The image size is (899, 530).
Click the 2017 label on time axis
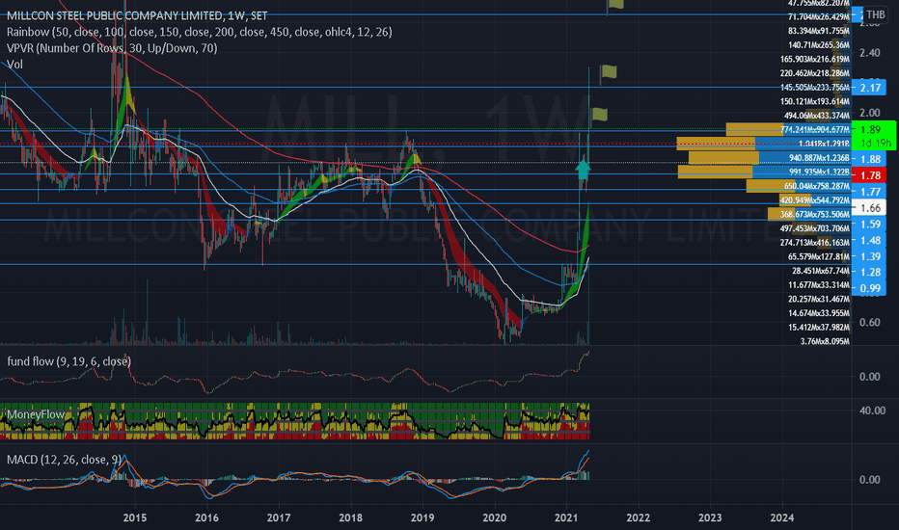coord(279,518)
